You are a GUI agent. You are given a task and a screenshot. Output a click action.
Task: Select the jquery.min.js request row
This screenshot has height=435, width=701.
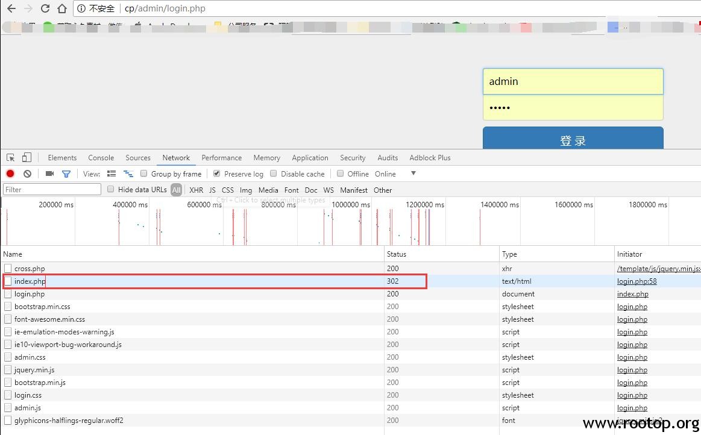tap(351, 370)
